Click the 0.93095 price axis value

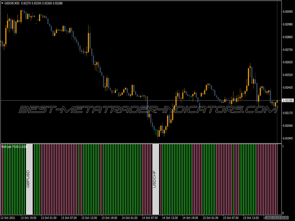288,12
